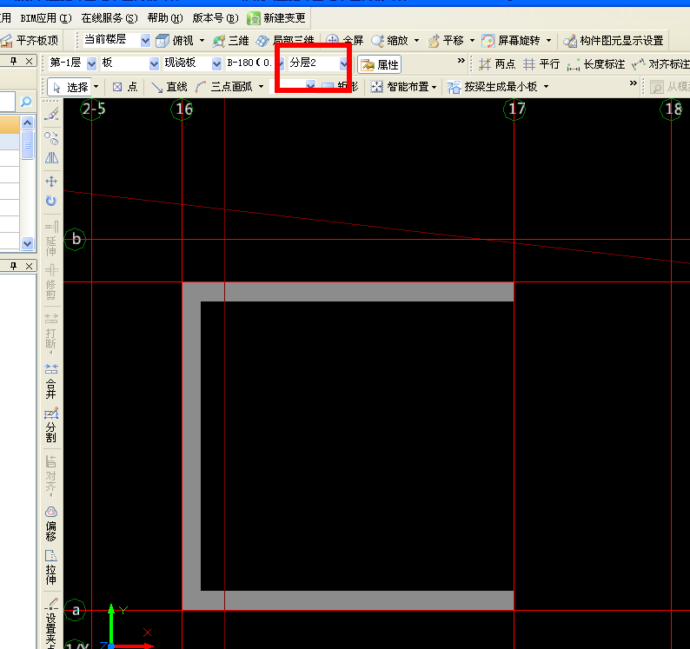
Task: Select the 屏幕旋转 tool
Action: (x=510, y=41)
